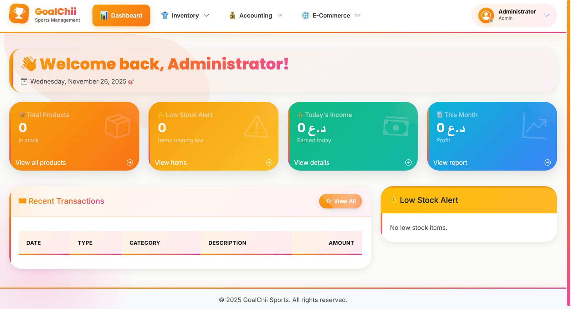The width and height of the screenshot is (571, 309).
Task: Click the warning triangle icon in Low Stock card
Action: (x=256, y=127)
